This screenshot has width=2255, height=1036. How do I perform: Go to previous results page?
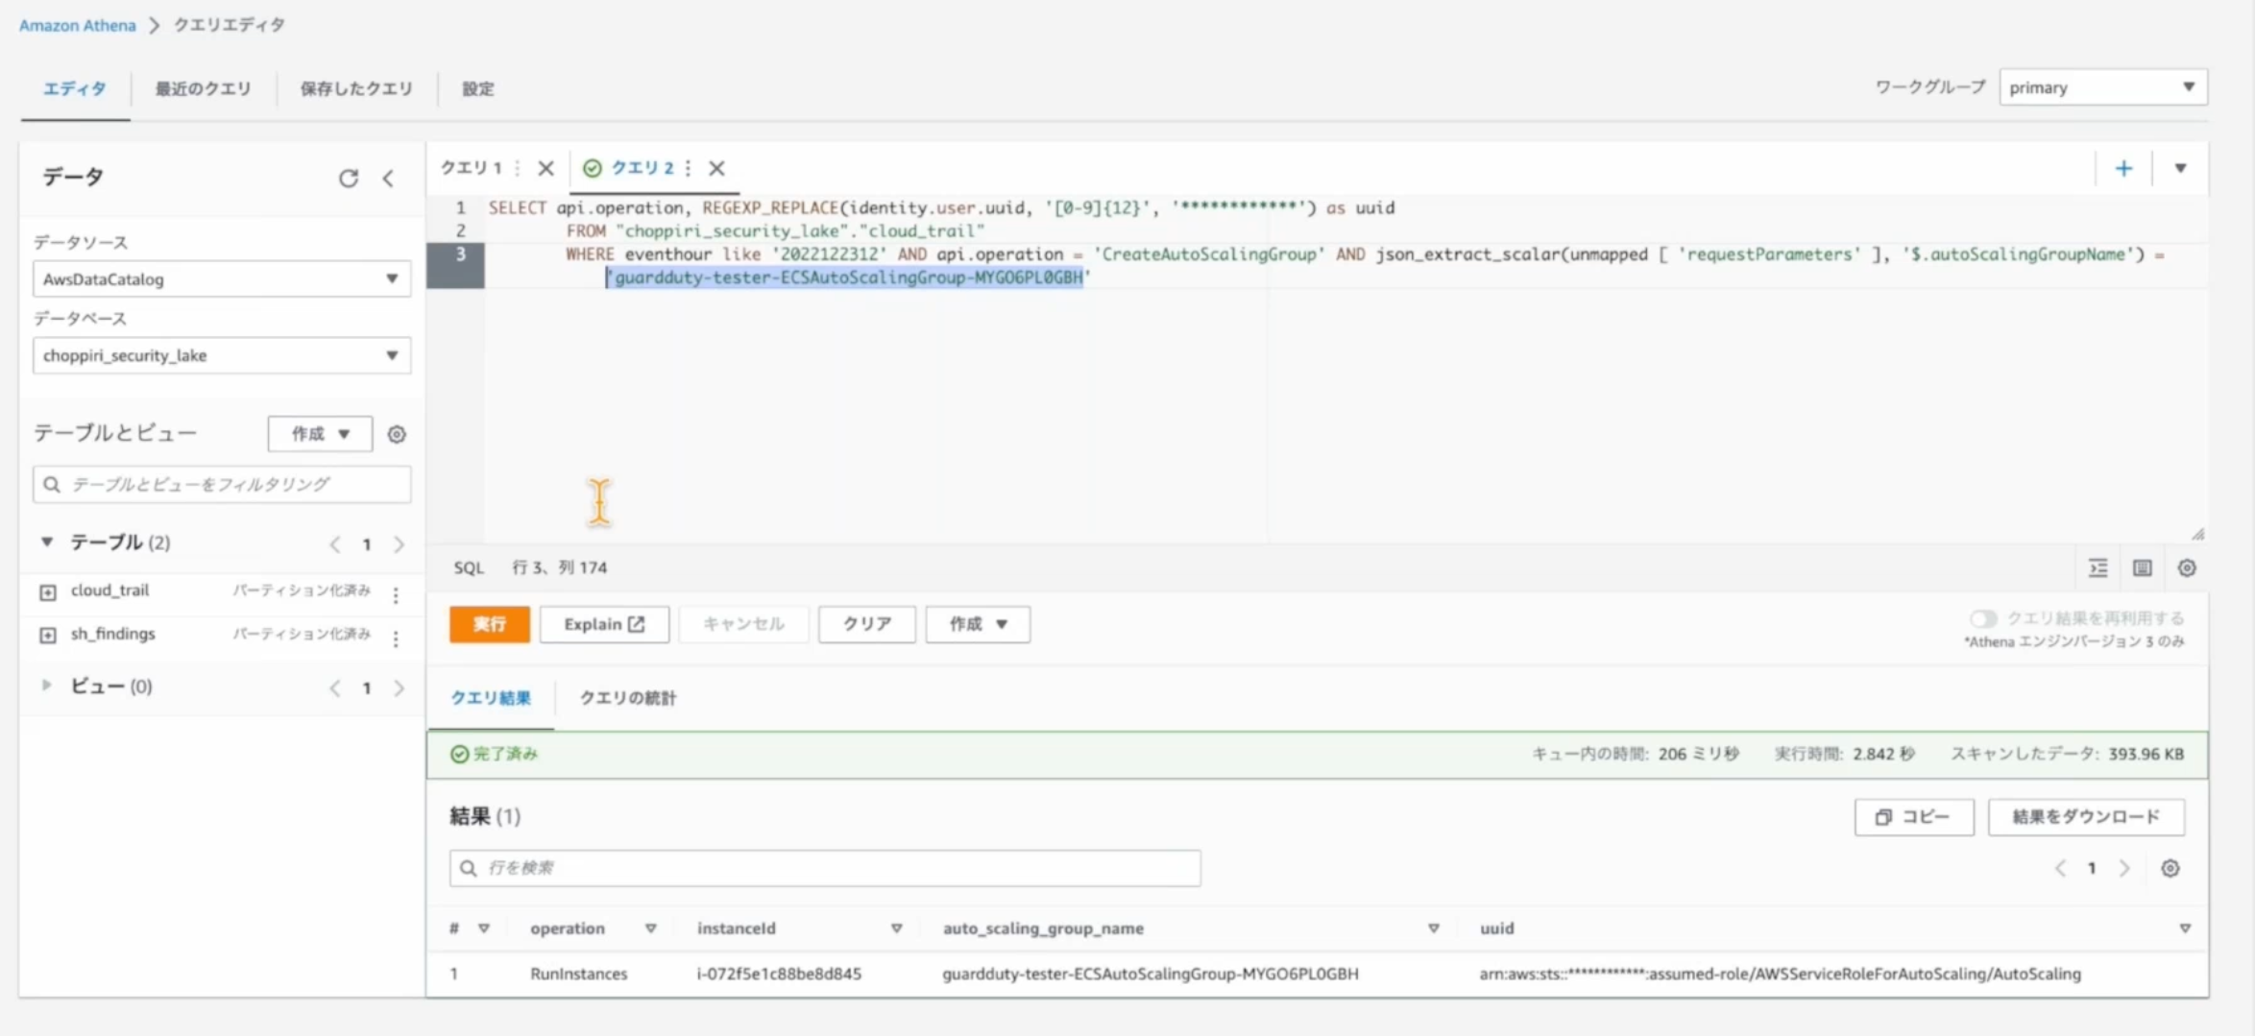[2060, 869]
